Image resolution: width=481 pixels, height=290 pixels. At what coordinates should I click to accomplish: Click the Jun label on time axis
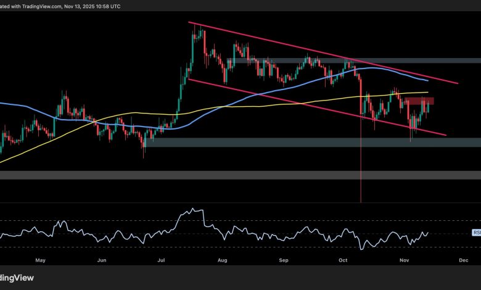101,260
